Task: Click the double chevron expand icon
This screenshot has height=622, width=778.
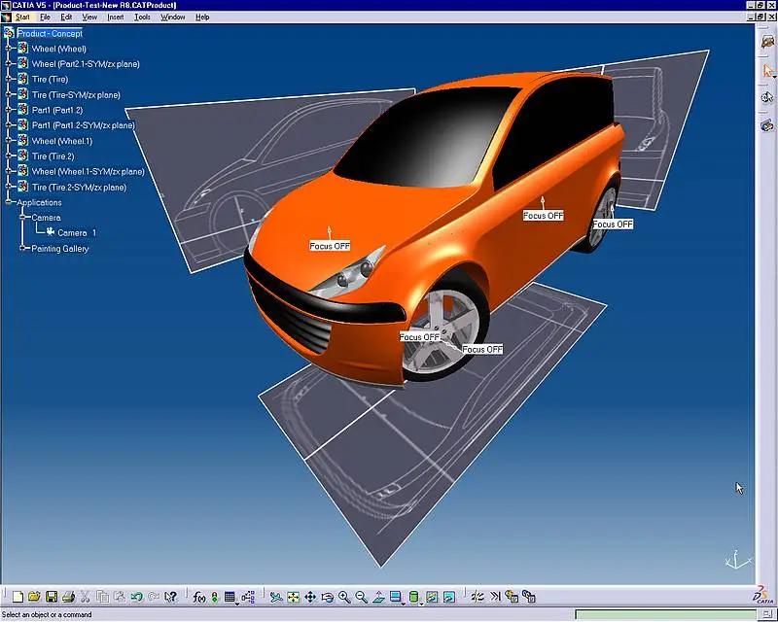Action: pos(495,597)
